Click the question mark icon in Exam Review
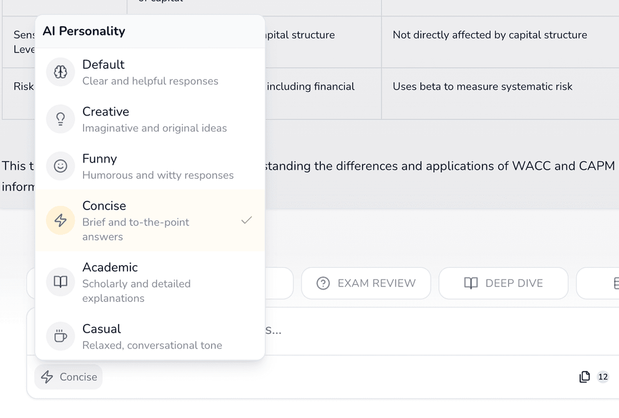 click(323, 283)
